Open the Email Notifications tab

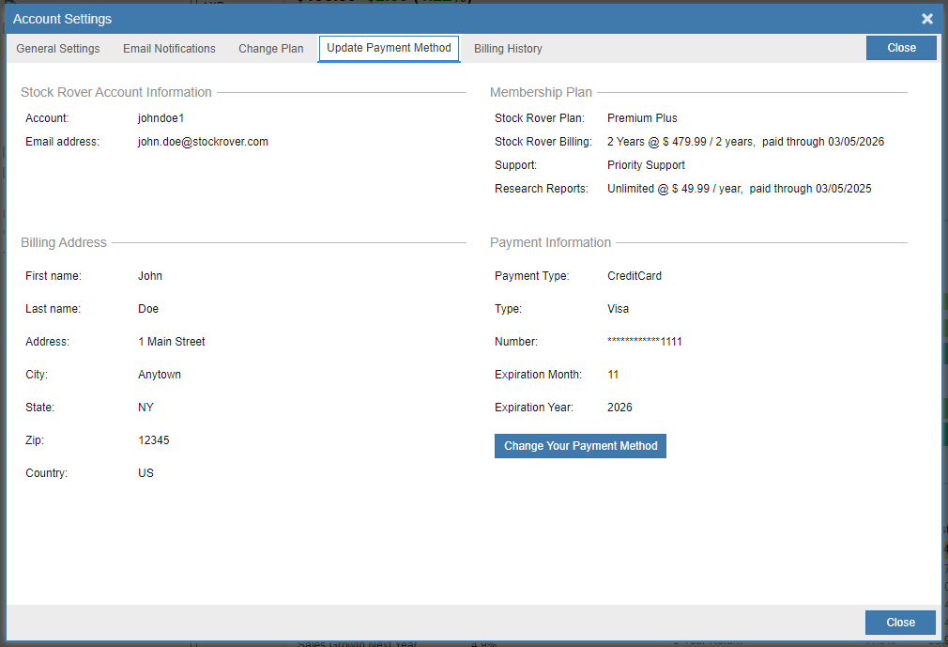[x=169, y=49]
